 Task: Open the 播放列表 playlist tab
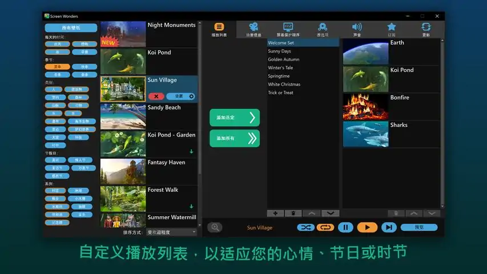tap(219, 30)
